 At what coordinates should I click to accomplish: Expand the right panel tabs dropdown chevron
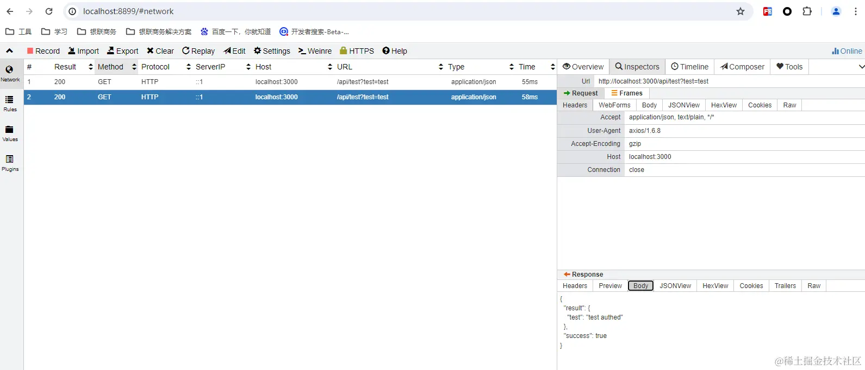[x=861, y=67]
